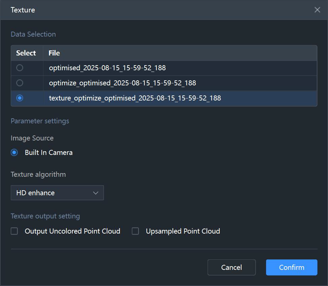Tick the Upsampled Point Cloud checkbox
Image resolution: width=328 pixels, height=286 pixels.
tap(135, 231)
